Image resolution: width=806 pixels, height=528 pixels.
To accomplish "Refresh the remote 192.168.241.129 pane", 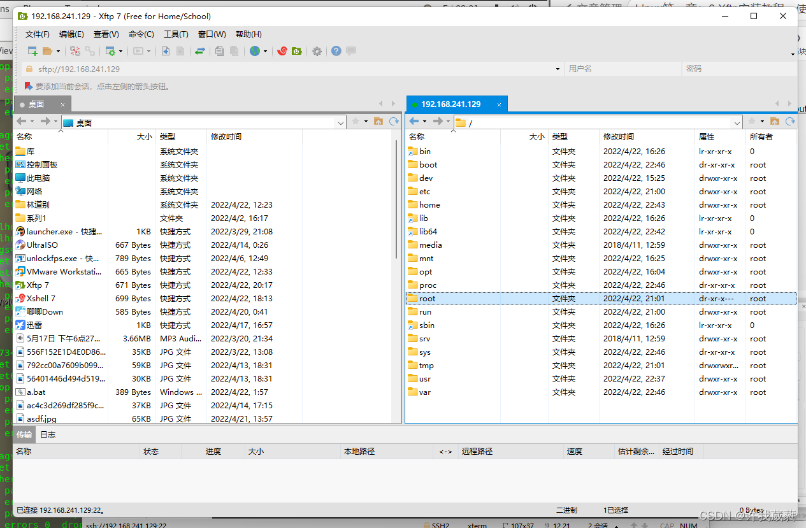I will [790, 121].
